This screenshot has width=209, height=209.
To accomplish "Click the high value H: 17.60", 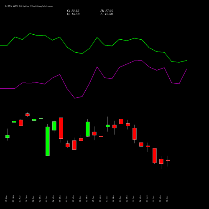I will [x=107, y=11].
